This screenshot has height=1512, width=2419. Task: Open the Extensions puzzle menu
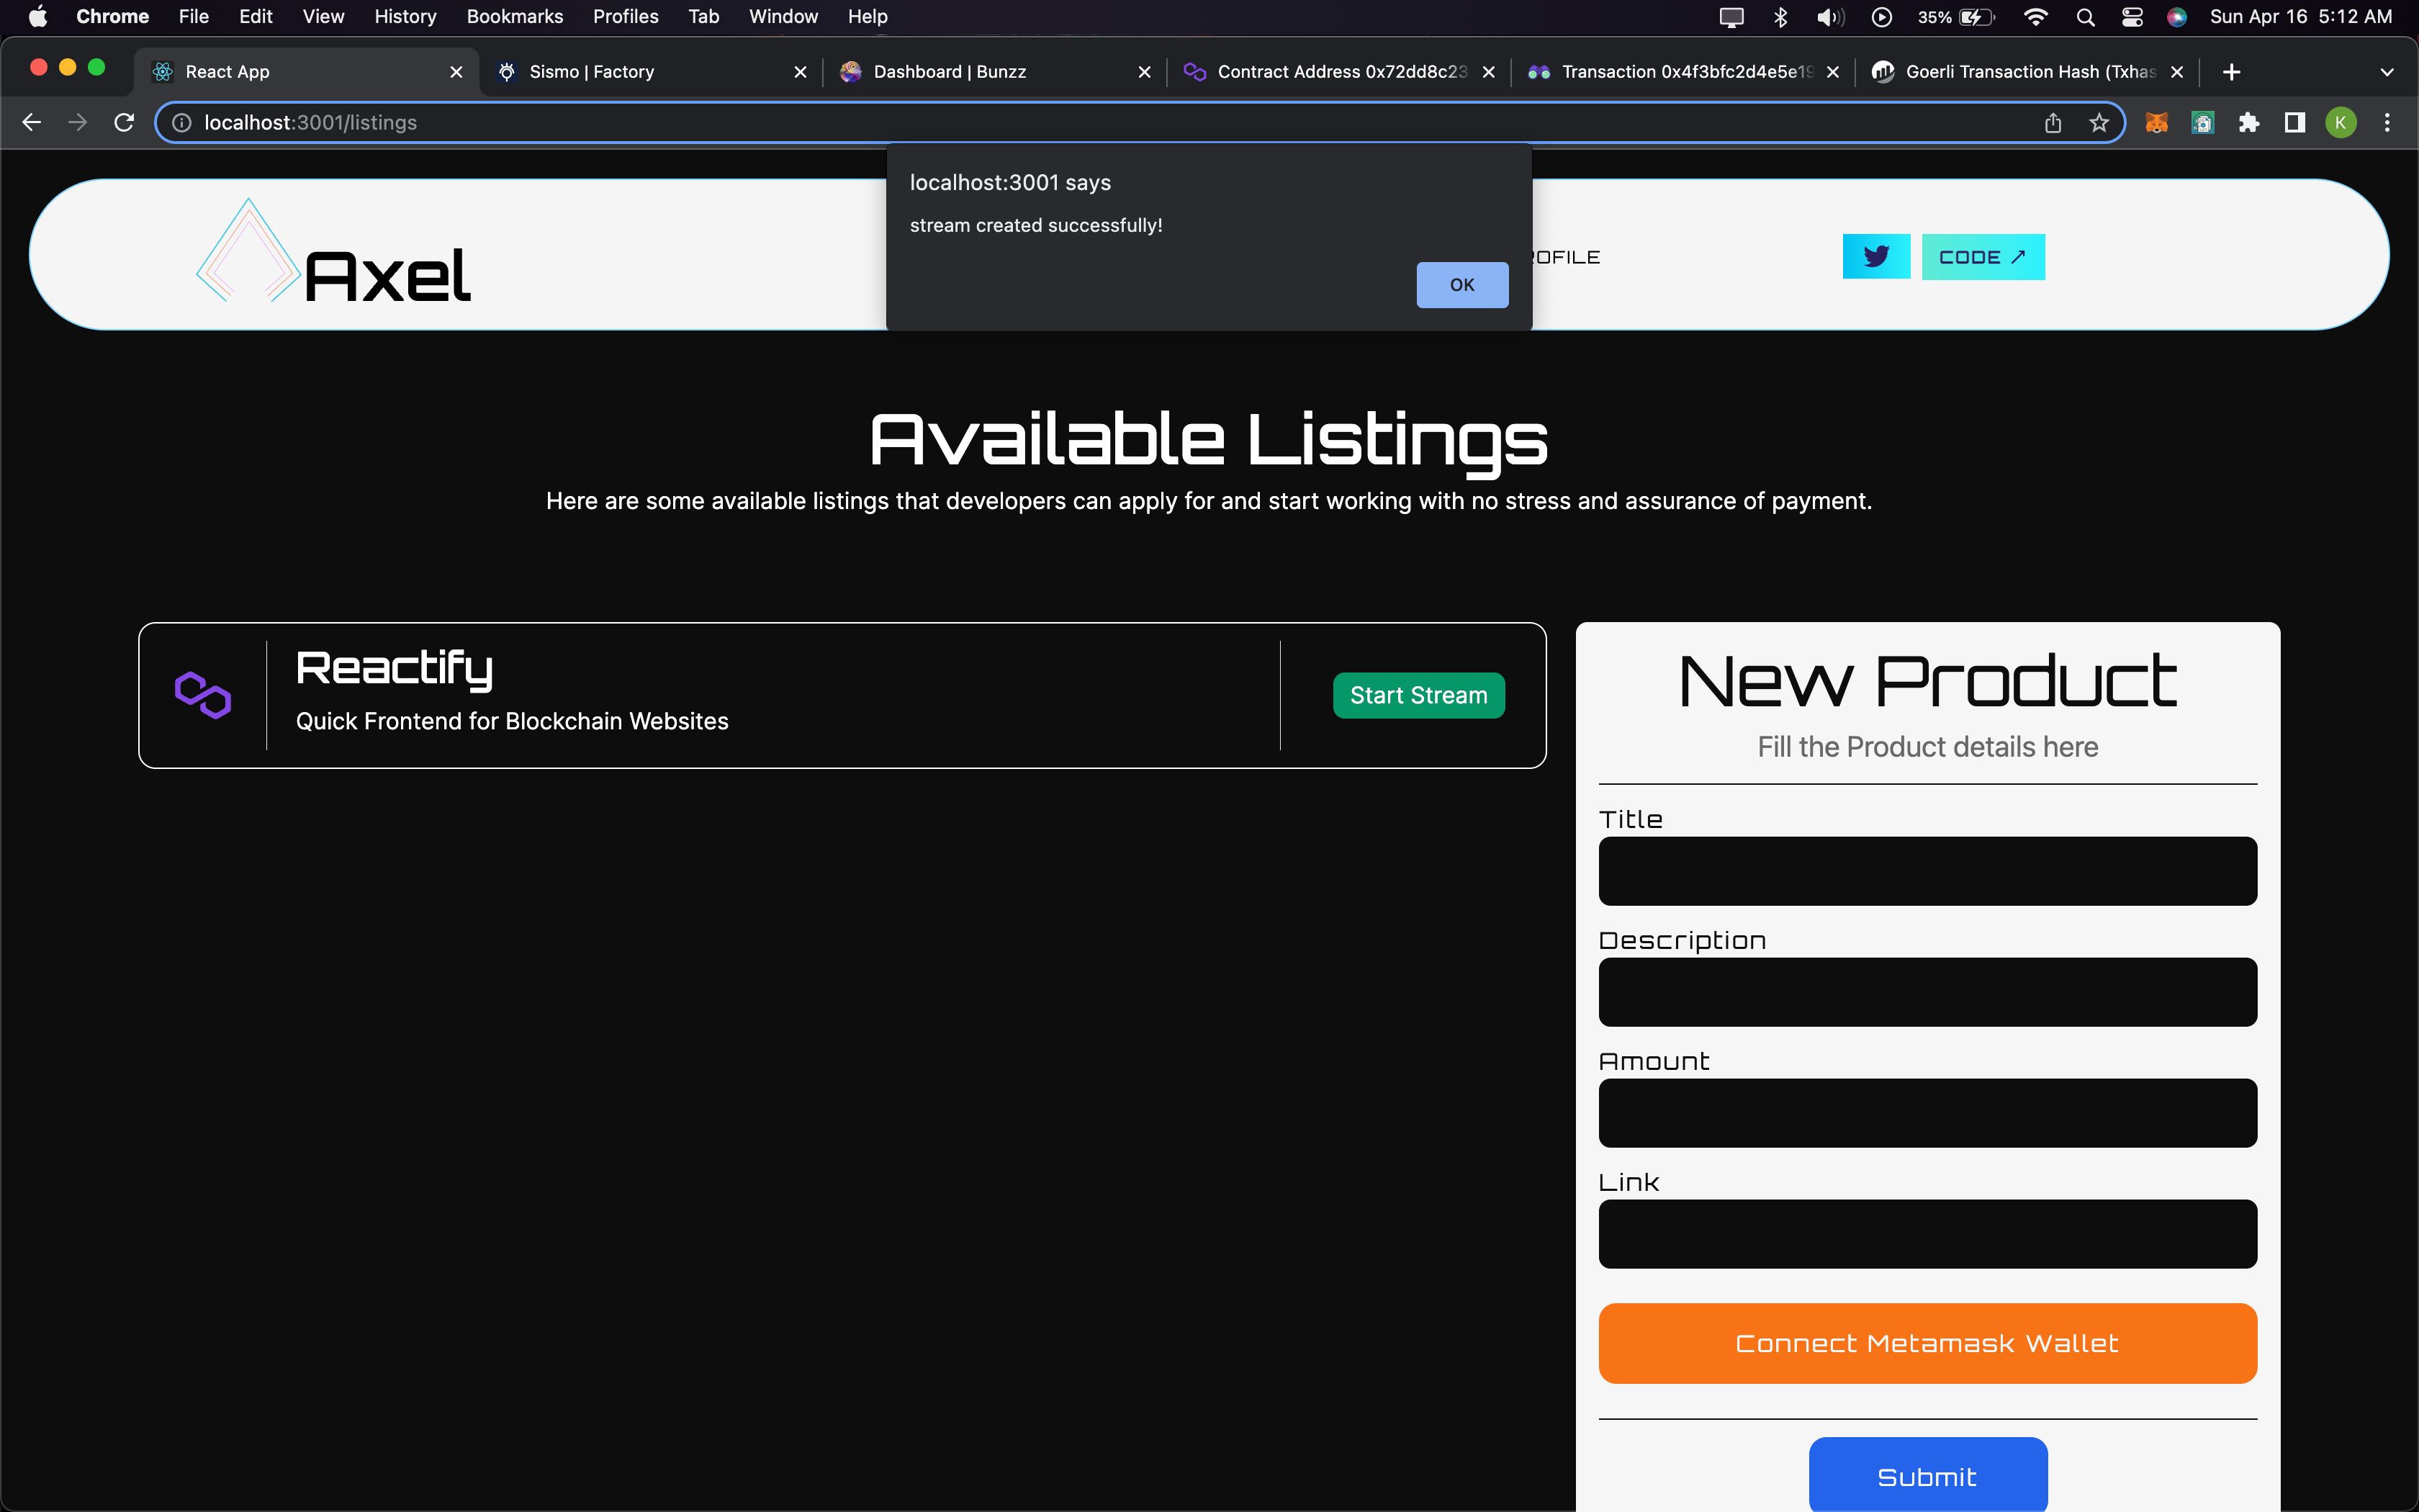coord(2249,122)
